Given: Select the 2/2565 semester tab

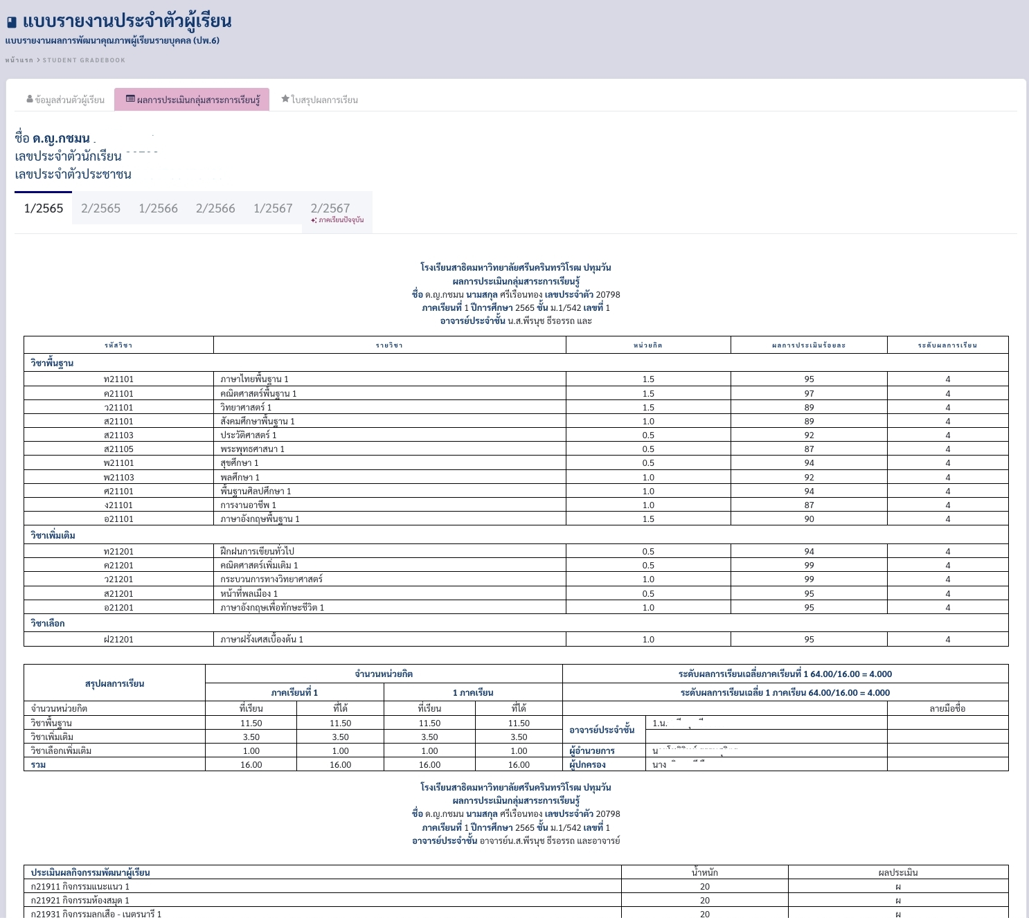Looking at the screenshot, I should 100,208.
